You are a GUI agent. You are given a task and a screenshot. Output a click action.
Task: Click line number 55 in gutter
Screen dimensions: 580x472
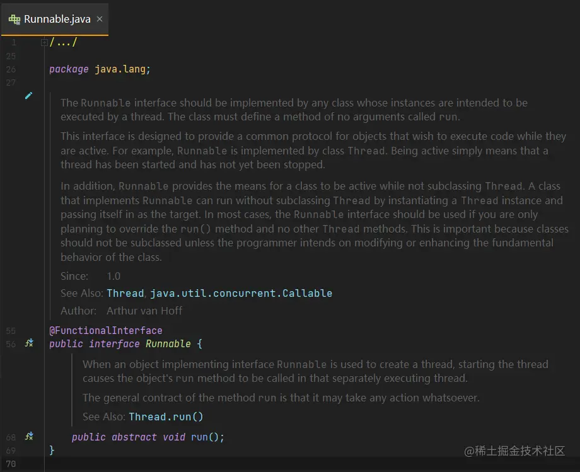point(11,331)
